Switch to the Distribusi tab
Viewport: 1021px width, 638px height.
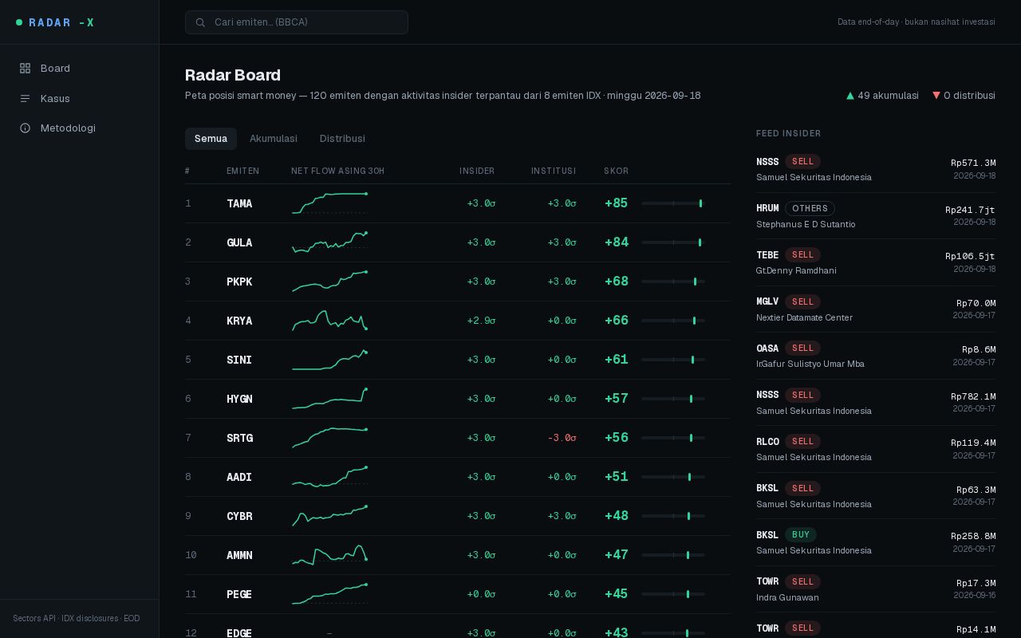tap(342, 139)
